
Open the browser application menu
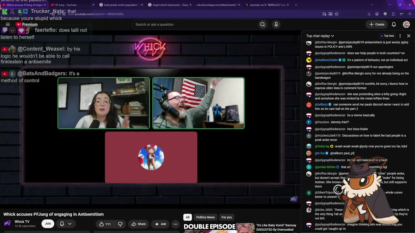[410, 14]
